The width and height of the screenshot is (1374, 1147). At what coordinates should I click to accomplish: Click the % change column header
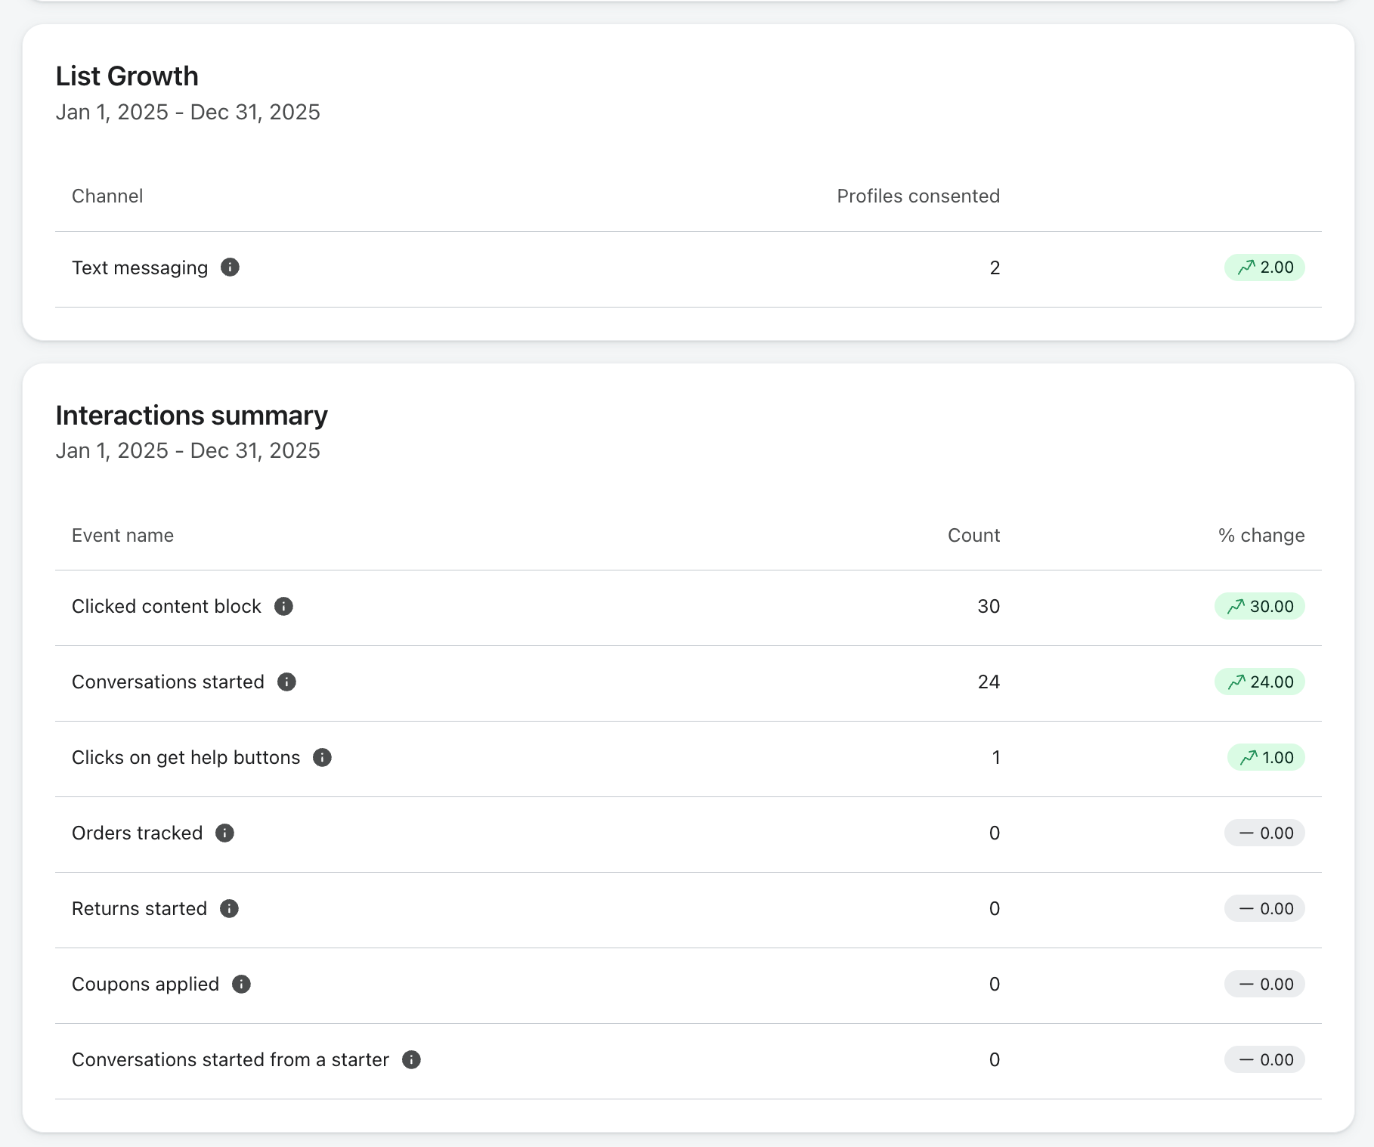1261,536
